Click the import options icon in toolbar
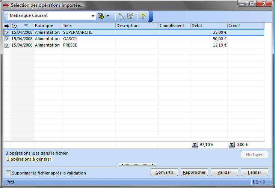 [x=101, y=16]
